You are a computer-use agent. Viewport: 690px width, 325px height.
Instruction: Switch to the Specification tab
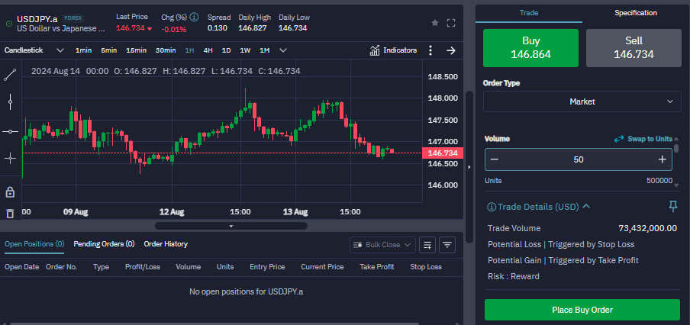click(636, 13)
